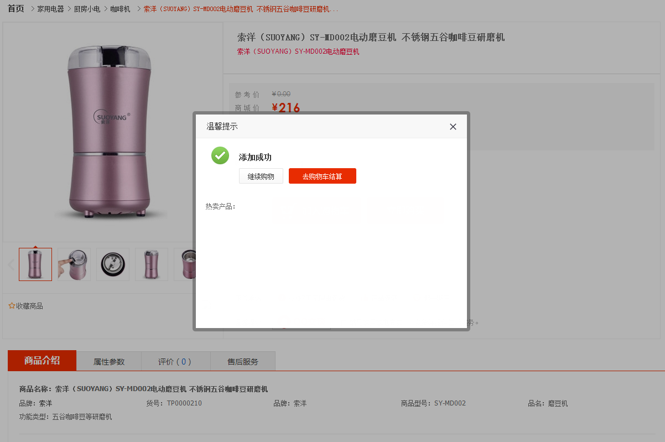Viewport: 665px width, 442px height.
Task: Close the 温馨提示 dialog with the X
Action: (x=453, y=127)
